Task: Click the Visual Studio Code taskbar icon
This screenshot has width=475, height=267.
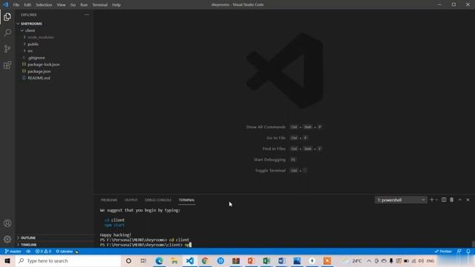Action: click(190, 260)
